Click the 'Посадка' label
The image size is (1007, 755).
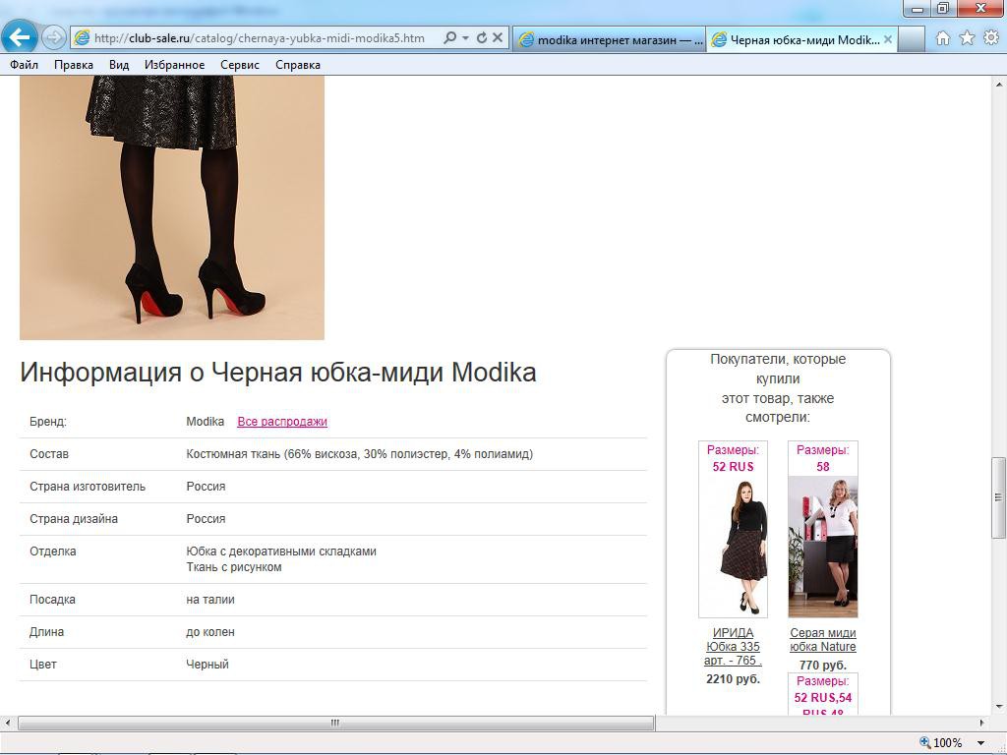click(x=52, y=600)
